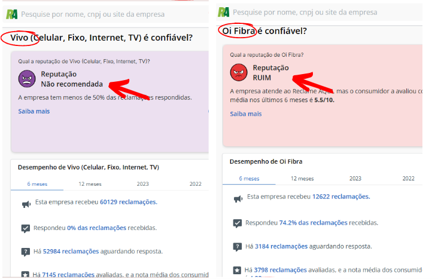Select the 12 meses tab for Vivo
Image resolution: width=438 pixels, height=279 pixels.
(90, 184)
